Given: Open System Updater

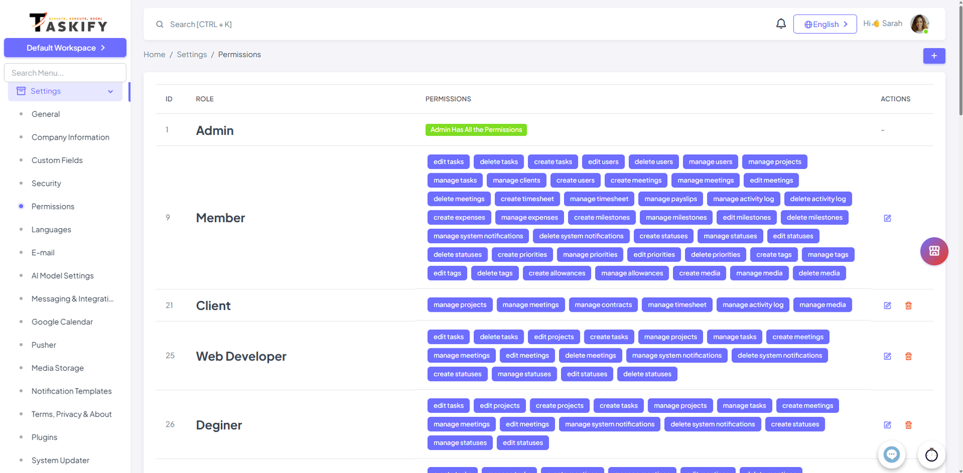Looking at the screenshot, I should pyautogui.click(x=60, y=460).
